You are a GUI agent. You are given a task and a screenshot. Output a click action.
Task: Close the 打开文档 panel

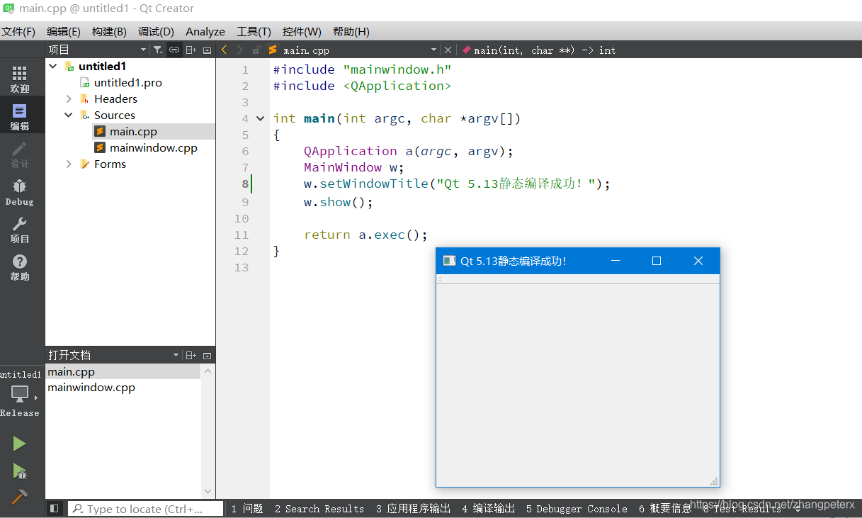click(207, 355)
